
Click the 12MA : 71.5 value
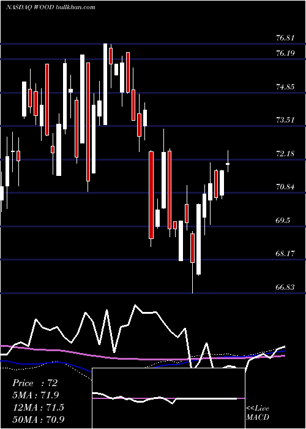coord(38,407)
